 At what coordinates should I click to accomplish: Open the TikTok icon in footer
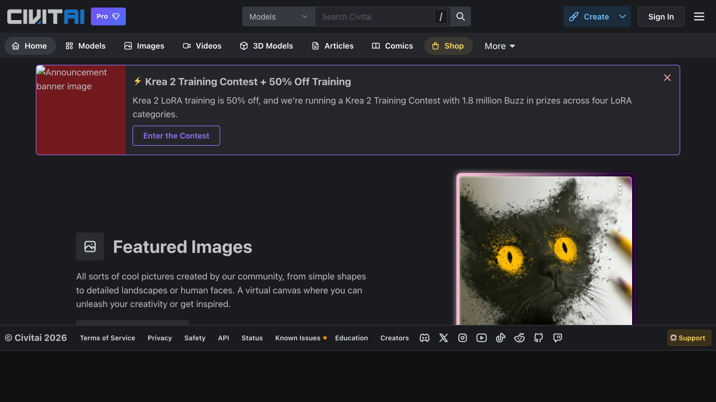[x=501, y=338]
